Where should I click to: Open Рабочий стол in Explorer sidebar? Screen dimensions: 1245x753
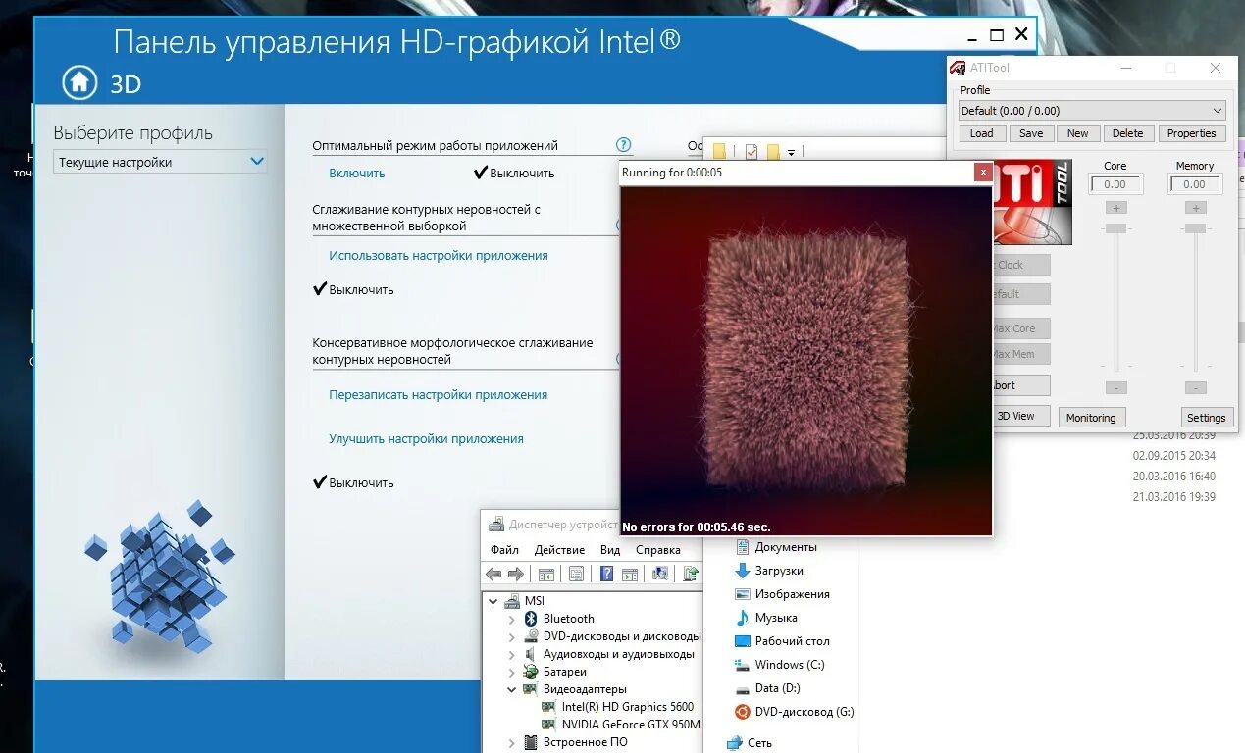(782, 641)
